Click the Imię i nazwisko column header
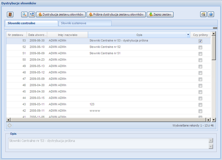The height and width of the screenshot is (160, 222). tap(68, 35)
